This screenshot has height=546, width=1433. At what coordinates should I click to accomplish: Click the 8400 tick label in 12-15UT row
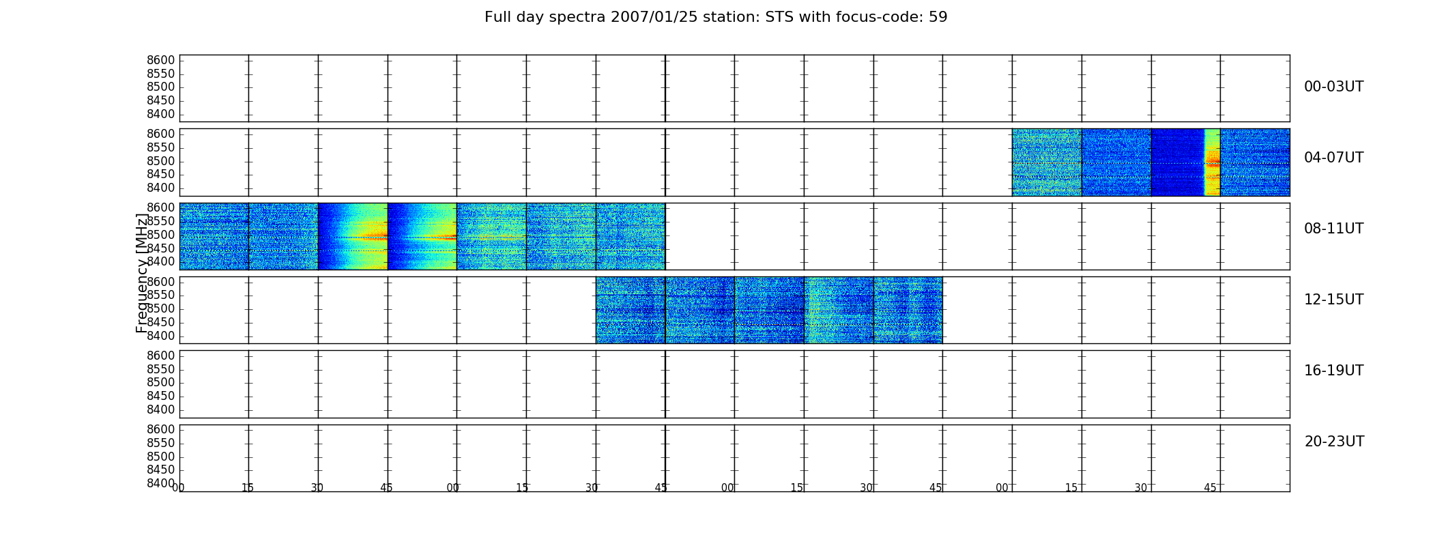coord(161,336)
